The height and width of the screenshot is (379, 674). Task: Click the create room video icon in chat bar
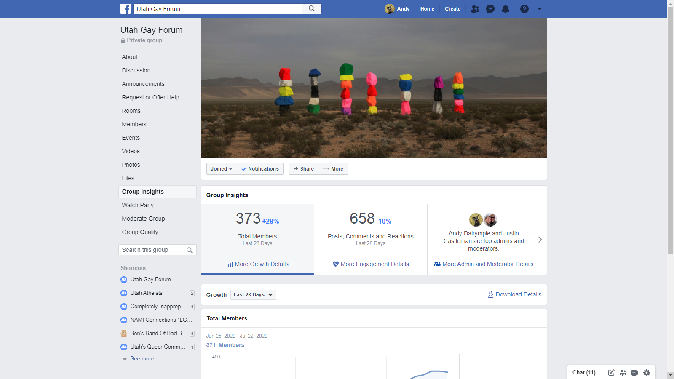635,373
